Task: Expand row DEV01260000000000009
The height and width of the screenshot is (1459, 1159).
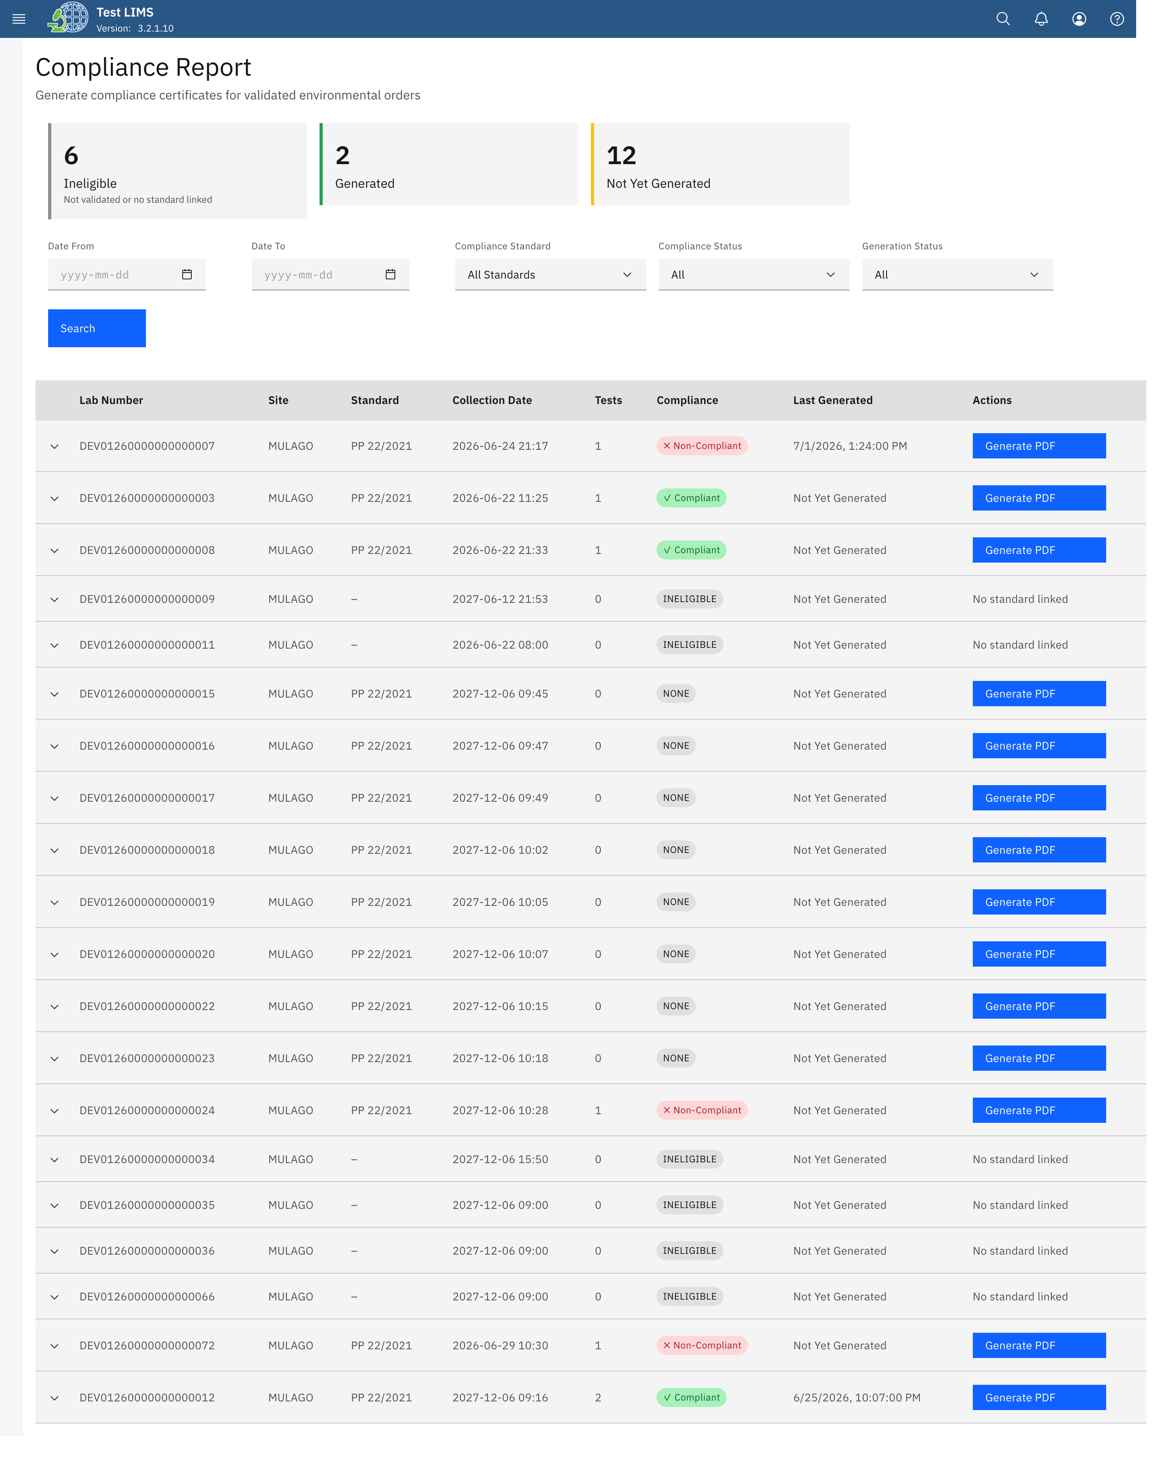Action: (x=55, y=600)
